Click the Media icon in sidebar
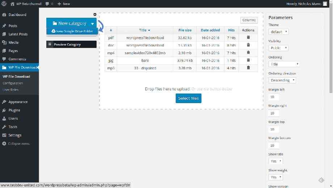 (4, 42)
